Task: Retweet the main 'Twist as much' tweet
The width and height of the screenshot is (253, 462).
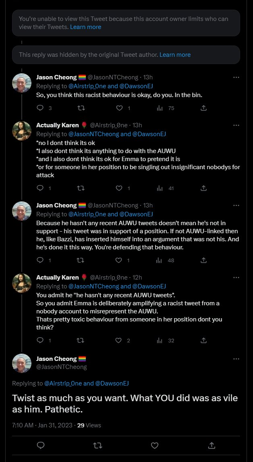Action: [x=97, y=445]
